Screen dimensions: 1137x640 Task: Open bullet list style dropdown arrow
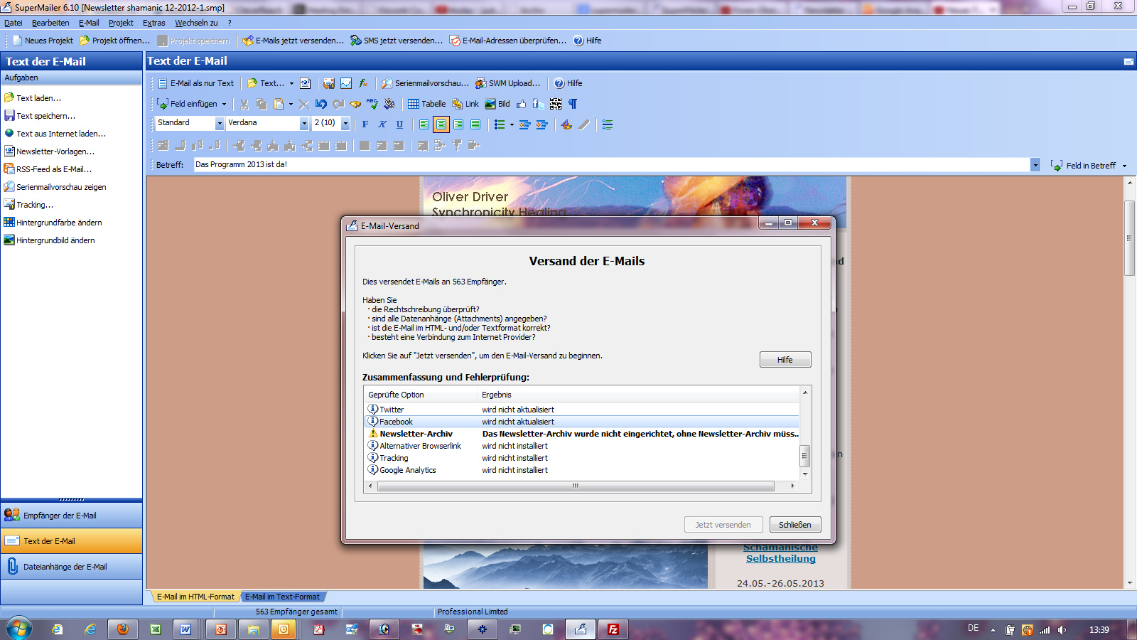pos(512,125)
